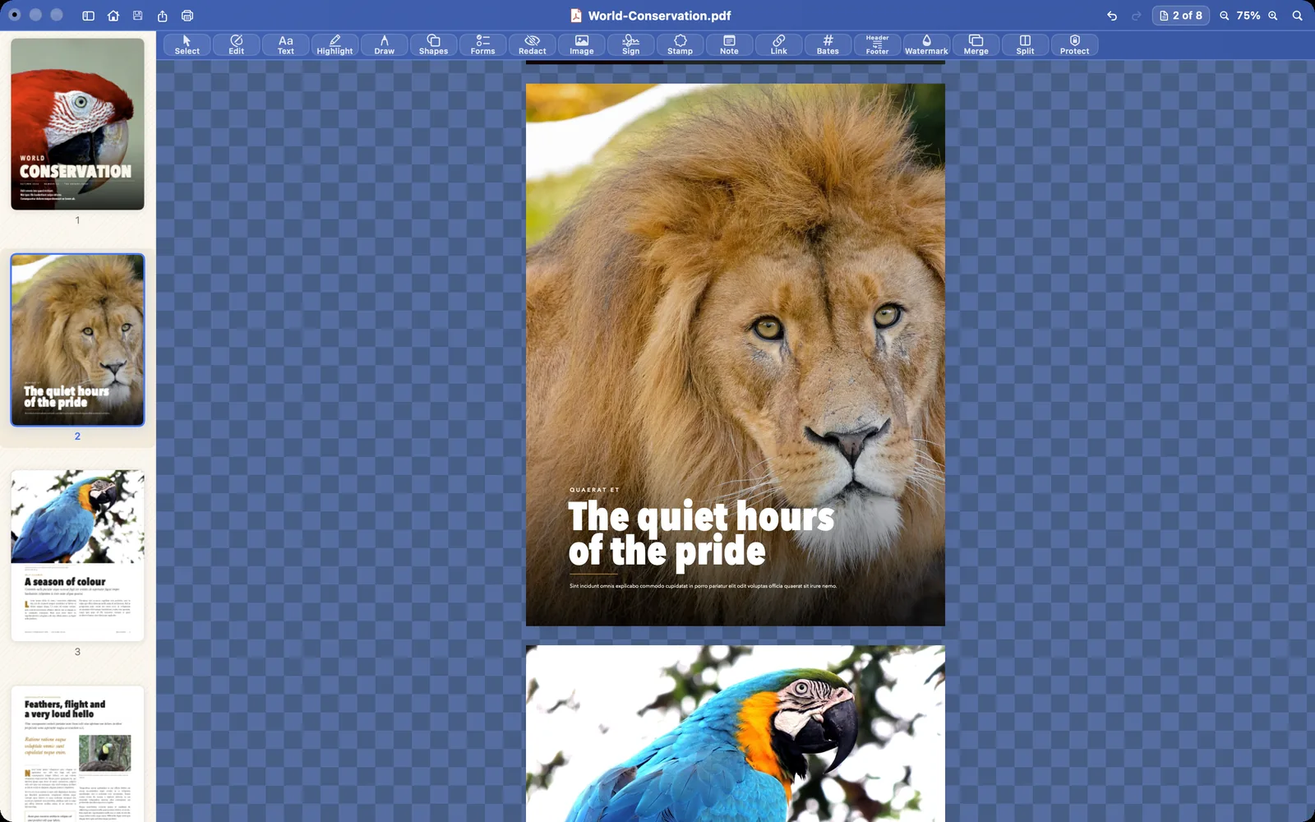Undo the last action
Screen dimensions: 1315x822
tap(1112, 16)
